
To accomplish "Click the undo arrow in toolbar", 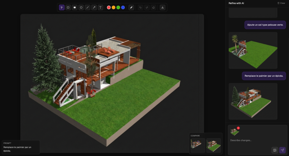I will pyautogui.click(x=141, y=7).
